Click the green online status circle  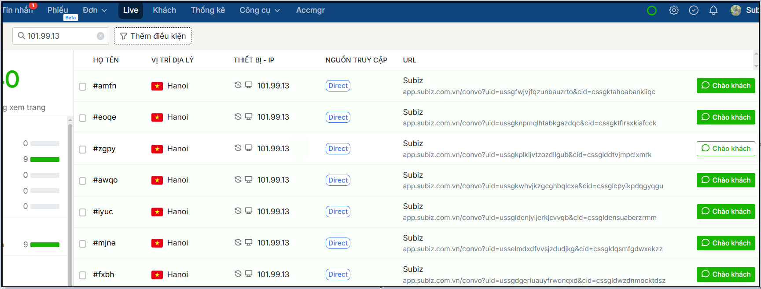pos(652,11)
